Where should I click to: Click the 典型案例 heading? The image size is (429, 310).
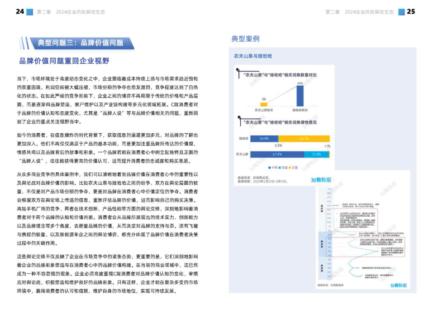pyautogui.click(x=245, y=39)
